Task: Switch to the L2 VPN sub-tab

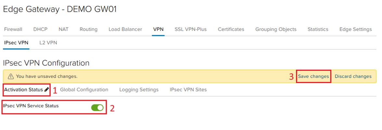Action: (x=48, y=43)
